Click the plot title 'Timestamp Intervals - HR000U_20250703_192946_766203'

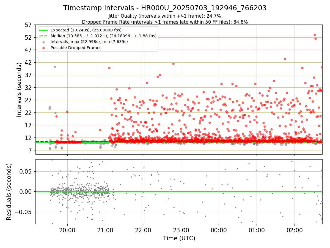[165, 8]
